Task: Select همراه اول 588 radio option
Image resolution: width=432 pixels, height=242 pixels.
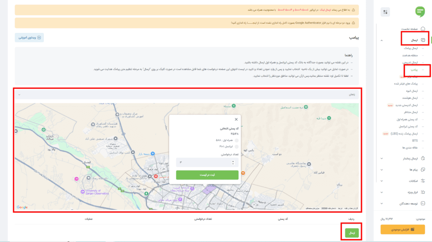Action: point(236,140)
